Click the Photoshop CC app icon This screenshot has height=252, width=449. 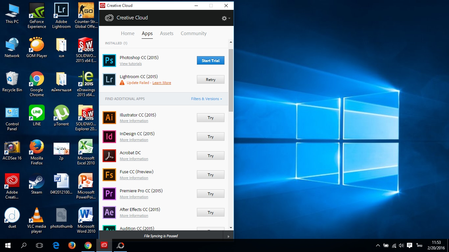pos(109,60)
